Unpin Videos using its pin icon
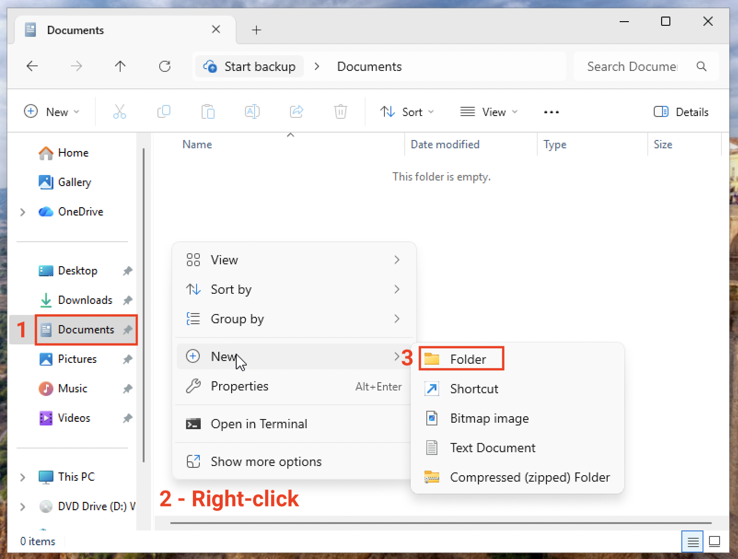The image size is (738, 559). pyautogui.click(x=128, y=418)
